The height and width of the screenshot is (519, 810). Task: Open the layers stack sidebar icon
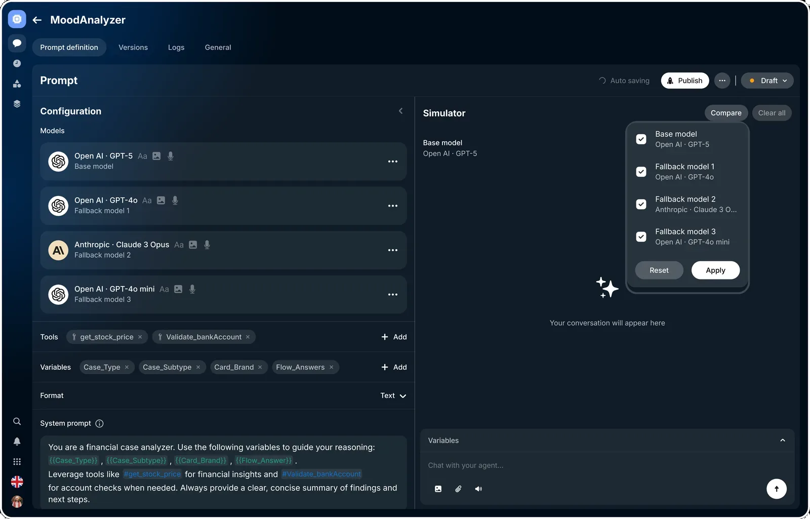tap(17, 104)
